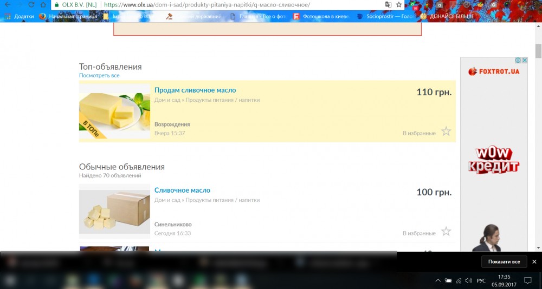Click the browser home icon
542x289 pixels.
pyautogui.click(x=43, y=5)
